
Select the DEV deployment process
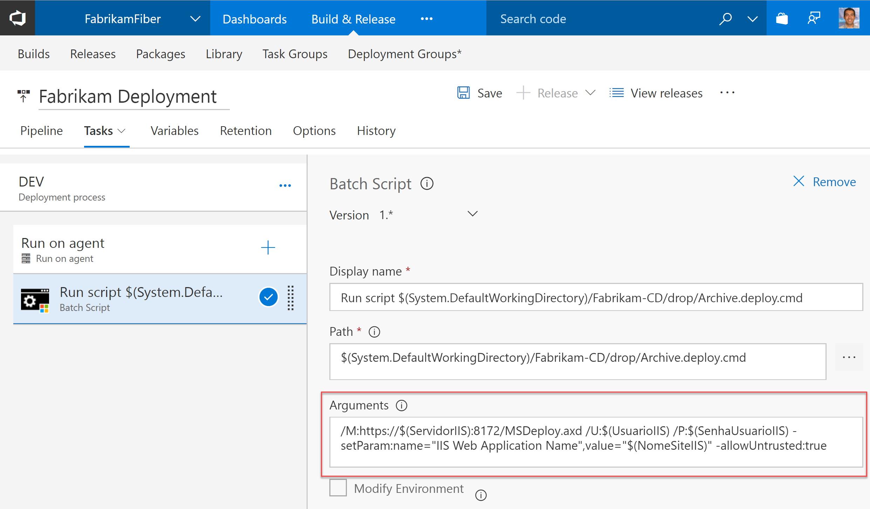(153, 188)
